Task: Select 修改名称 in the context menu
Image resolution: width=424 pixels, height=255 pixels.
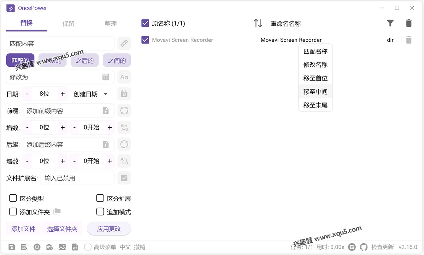Action: click(316, 65)
